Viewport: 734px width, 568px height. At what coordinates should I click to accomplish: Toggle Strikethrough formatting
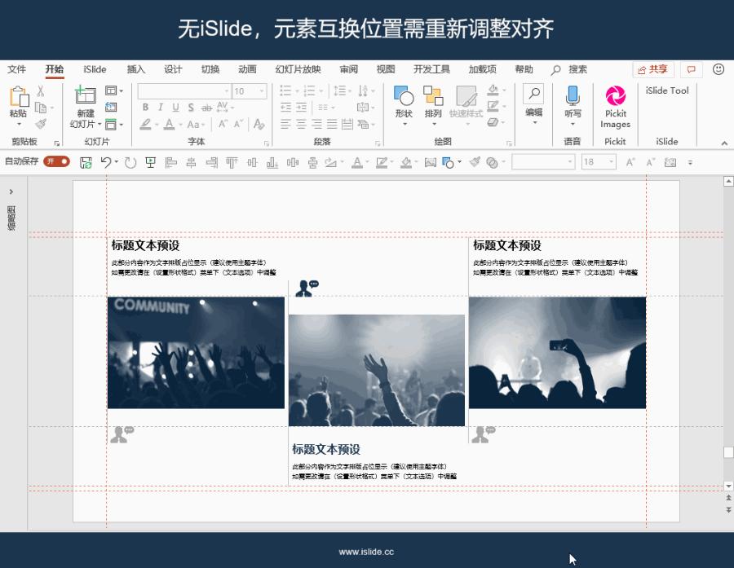pos(206,108)
